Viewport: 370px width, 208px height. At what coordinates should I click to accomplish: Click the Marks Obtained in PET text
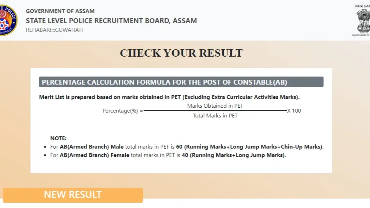[x=215, y=106]
